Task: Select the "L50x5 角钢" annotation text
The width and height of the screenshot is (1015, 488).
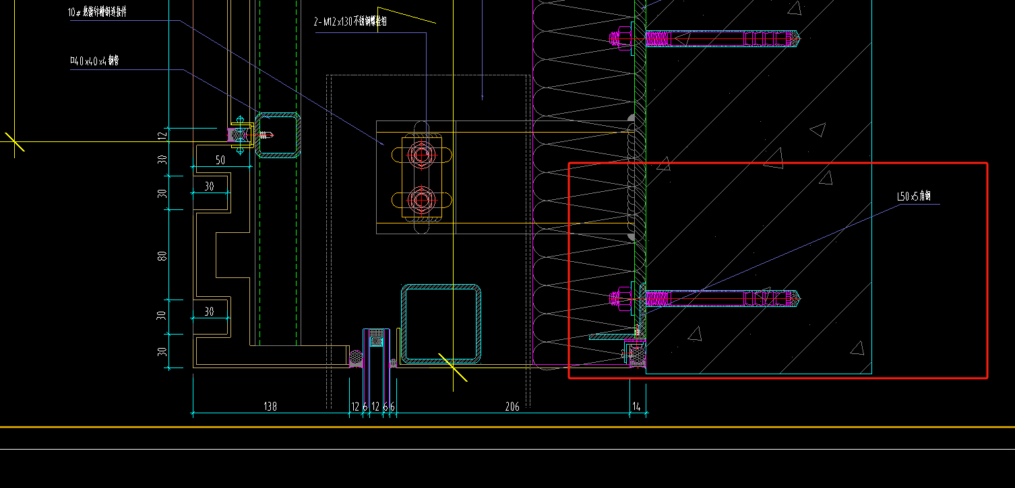Action: 914,197
